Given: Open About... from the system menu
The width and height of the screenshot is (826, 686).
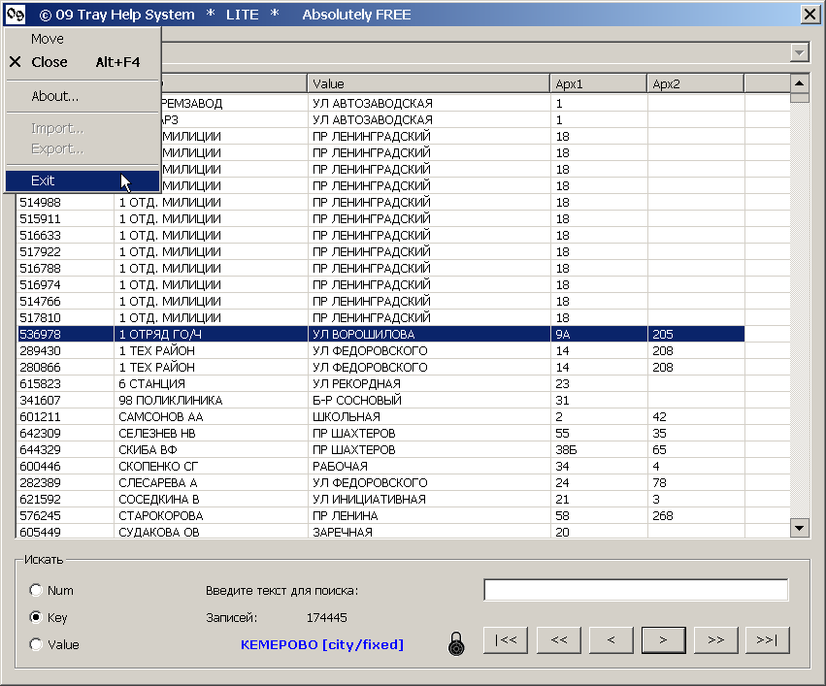Looking at the screenshot, I should pyautogui.click(x=55, y=96).
